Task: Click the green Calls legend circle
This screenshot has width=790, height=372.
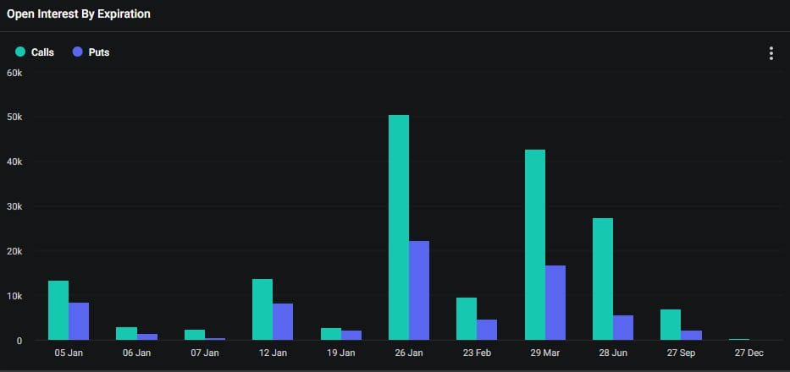Action: click(20, 52)
